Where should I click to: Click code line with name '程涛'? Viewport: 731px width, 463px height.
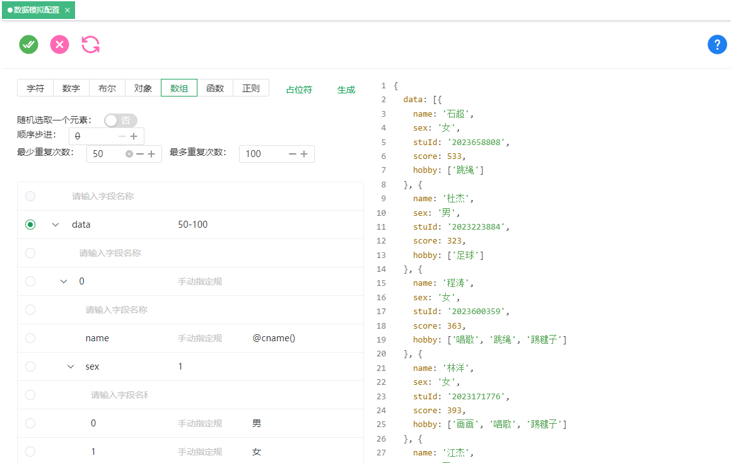pyautogui.click(x=443, y=283)
